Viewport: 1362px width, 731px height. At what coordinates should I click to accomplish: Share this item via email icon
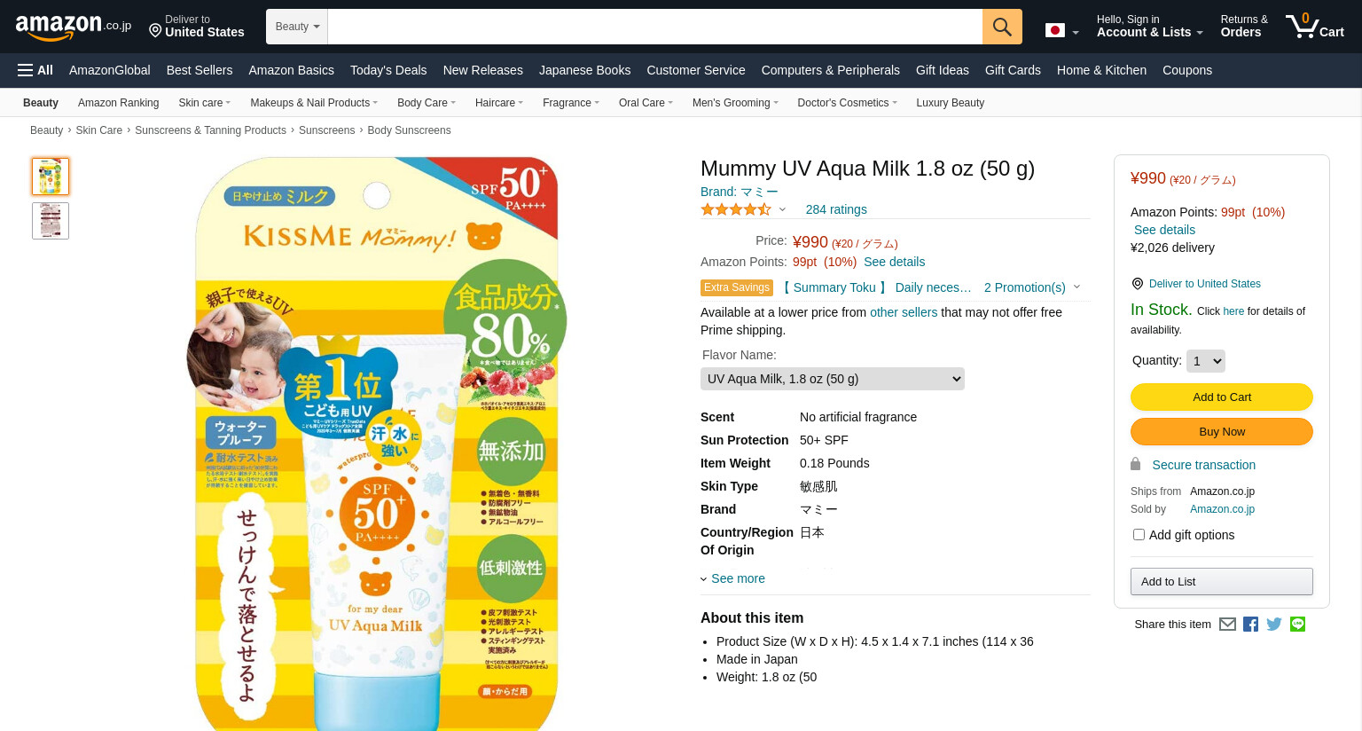[x=1227, y=625]
